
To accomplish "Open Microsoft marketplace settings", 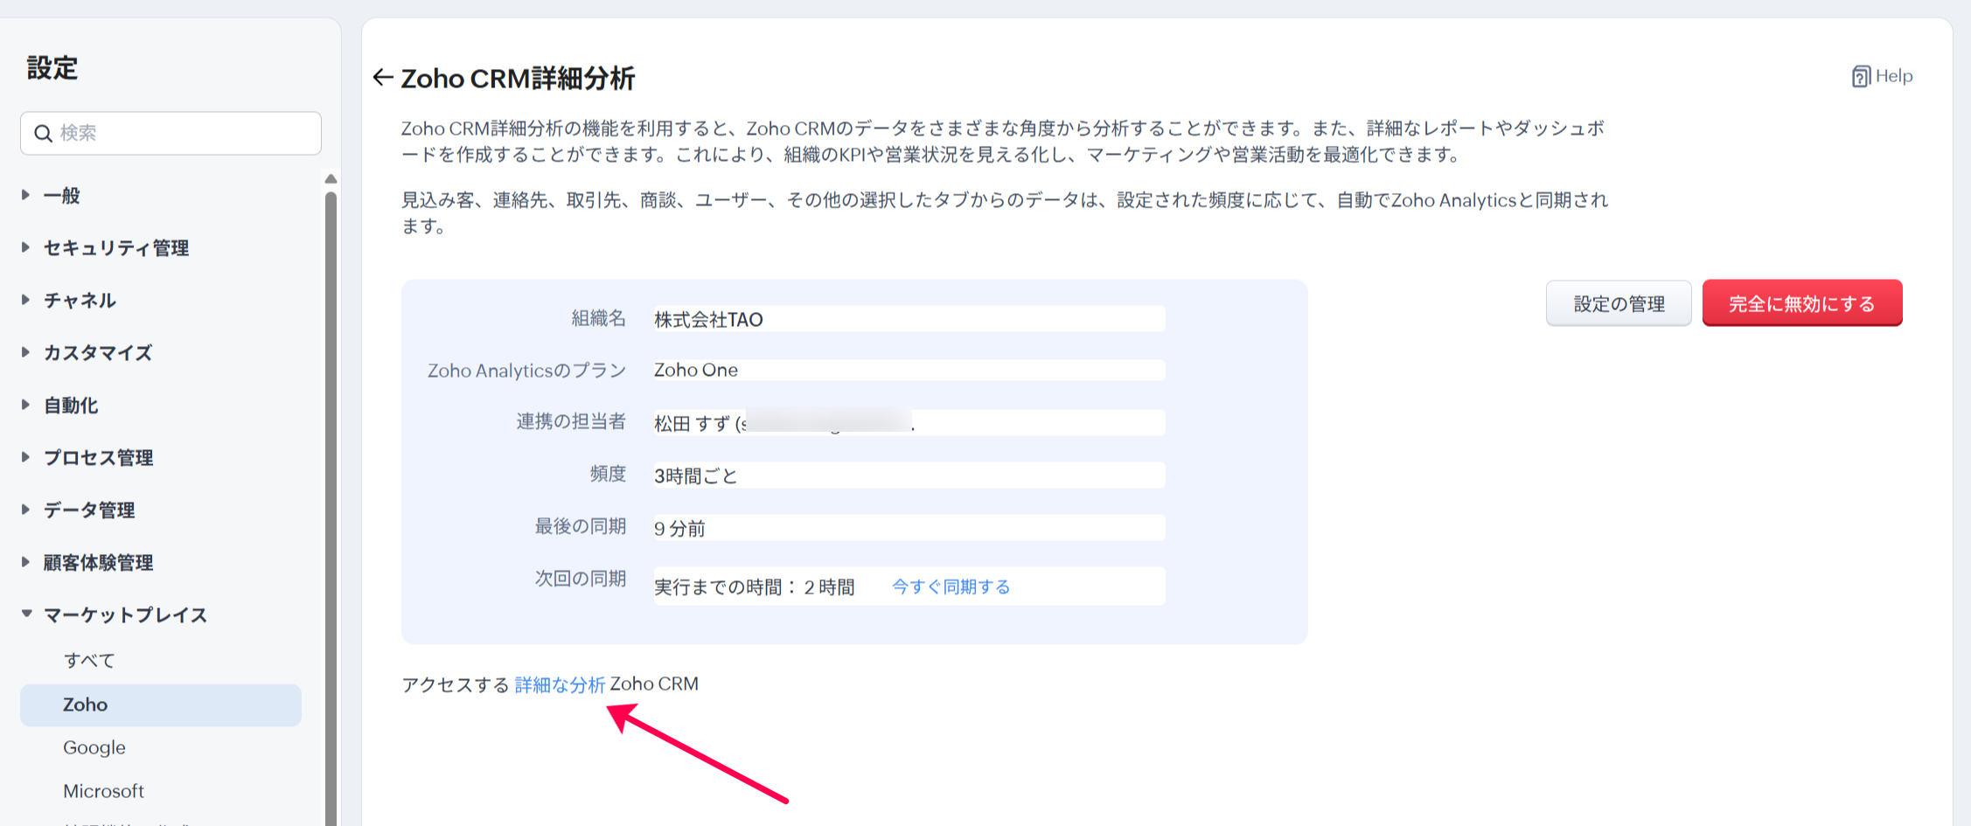I will point(103,791).
